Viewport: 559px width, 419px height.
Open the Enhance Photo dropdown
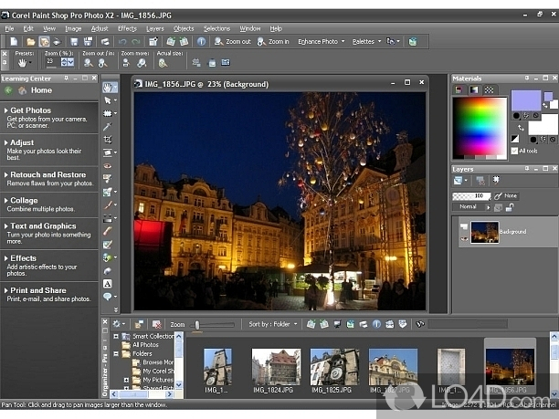click(321, 41)
